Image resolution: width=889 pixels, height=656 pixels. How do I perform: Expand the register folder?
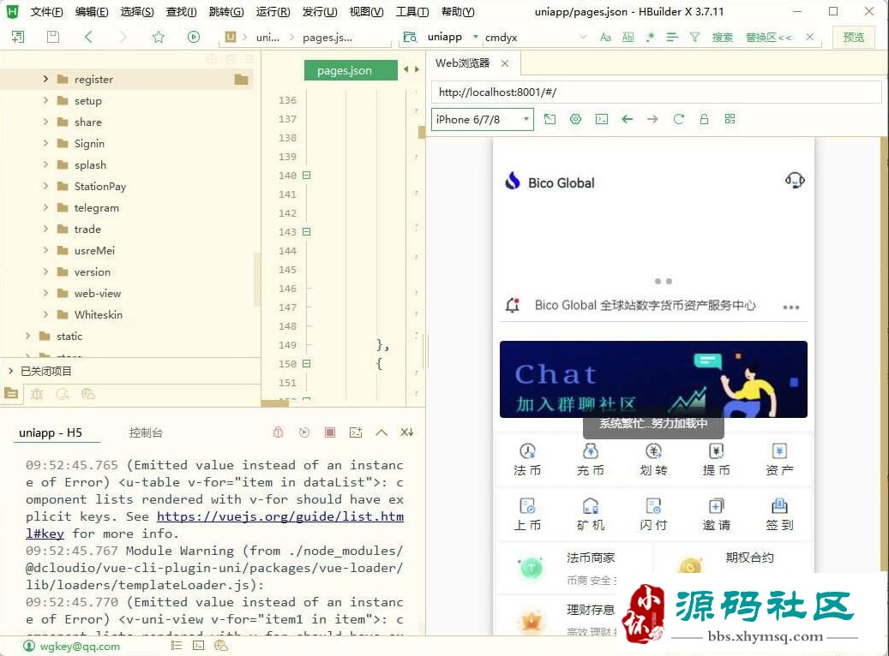45,79
